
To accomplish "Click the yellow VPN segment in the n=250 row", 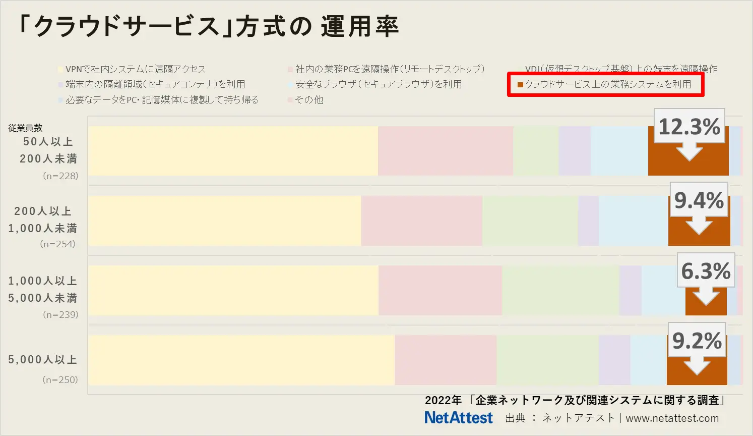I will [x=241, y=360].
